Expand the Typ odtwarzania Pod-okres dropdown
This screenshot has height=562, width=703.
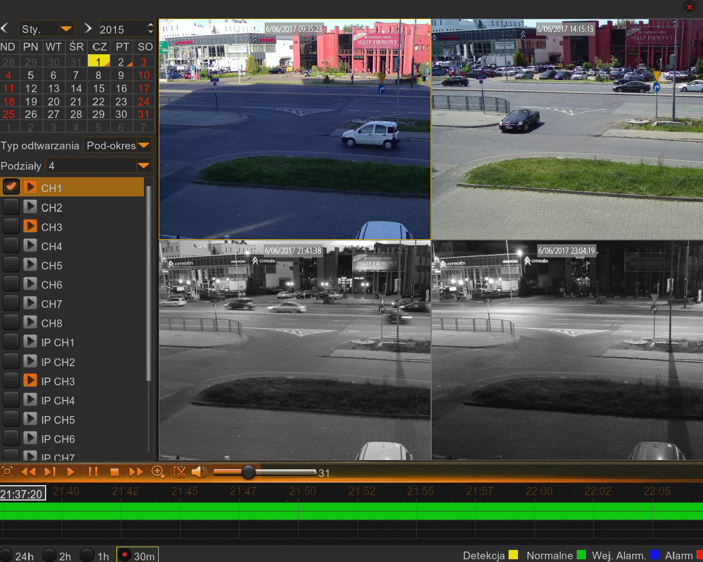143,145
